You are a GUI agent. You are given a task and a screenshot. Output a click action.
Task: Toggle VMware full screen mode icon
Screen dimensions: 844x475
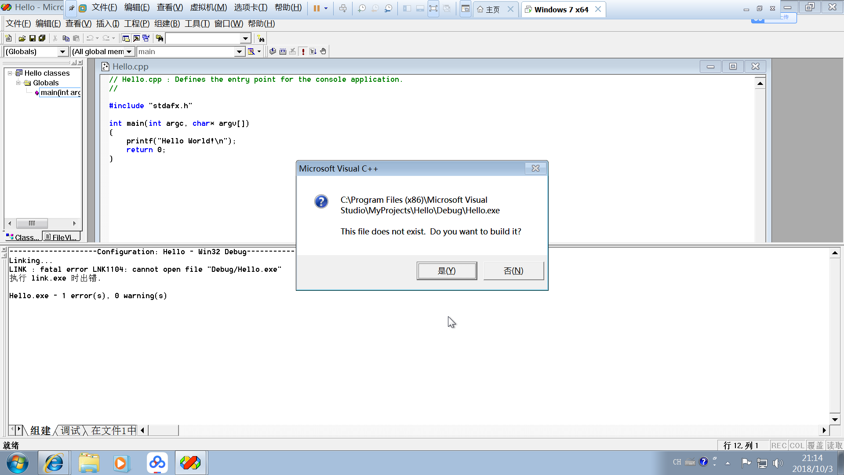[433, 8]
